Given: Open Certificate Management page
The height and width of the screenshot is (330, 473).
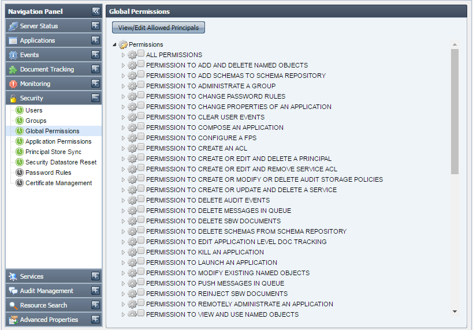Looking at the screenshot, I should tap(59, 183).
